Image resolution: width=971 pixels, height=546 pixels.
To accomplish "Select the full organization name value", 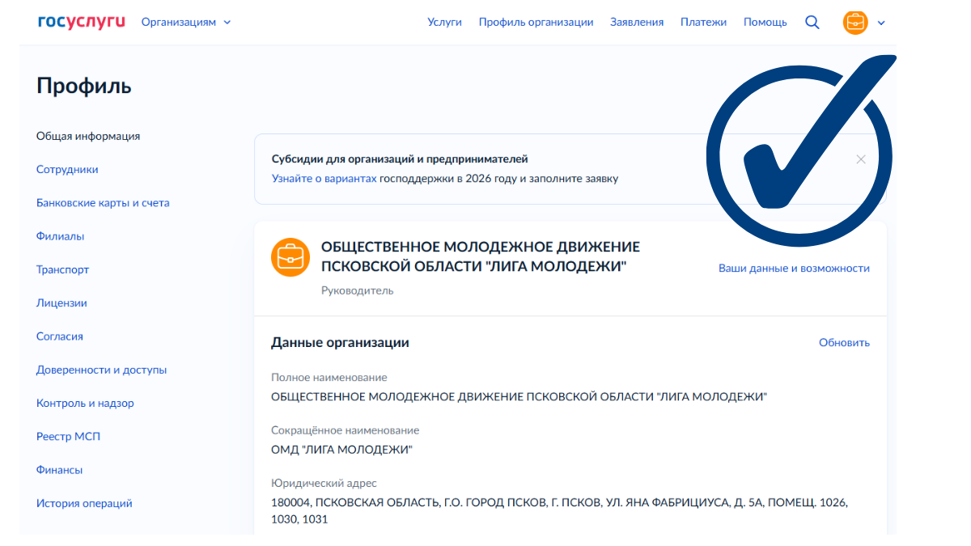I will pyautogui.click(x=519, y=396).
